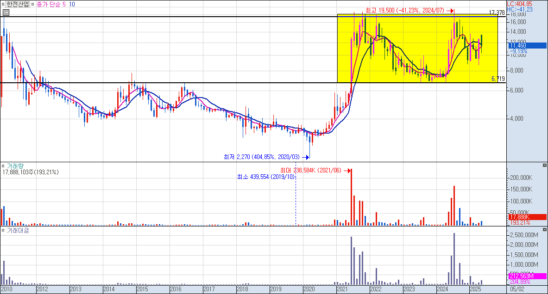Click the 1,000,000M value axis label
Screen dimensions: 548x294
524,264
